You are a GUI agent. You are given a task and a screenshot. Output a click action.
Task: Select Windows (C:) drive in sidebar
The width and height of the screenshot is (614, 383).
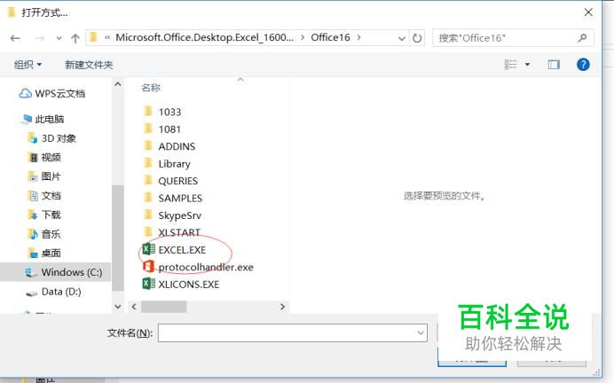(x=55, y=272)
